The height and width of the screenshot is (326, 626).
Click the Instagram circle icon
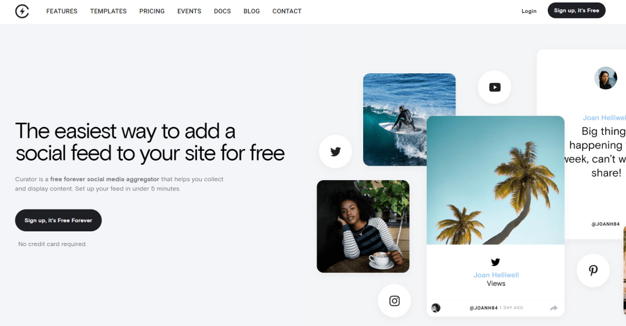click(394, 301)
